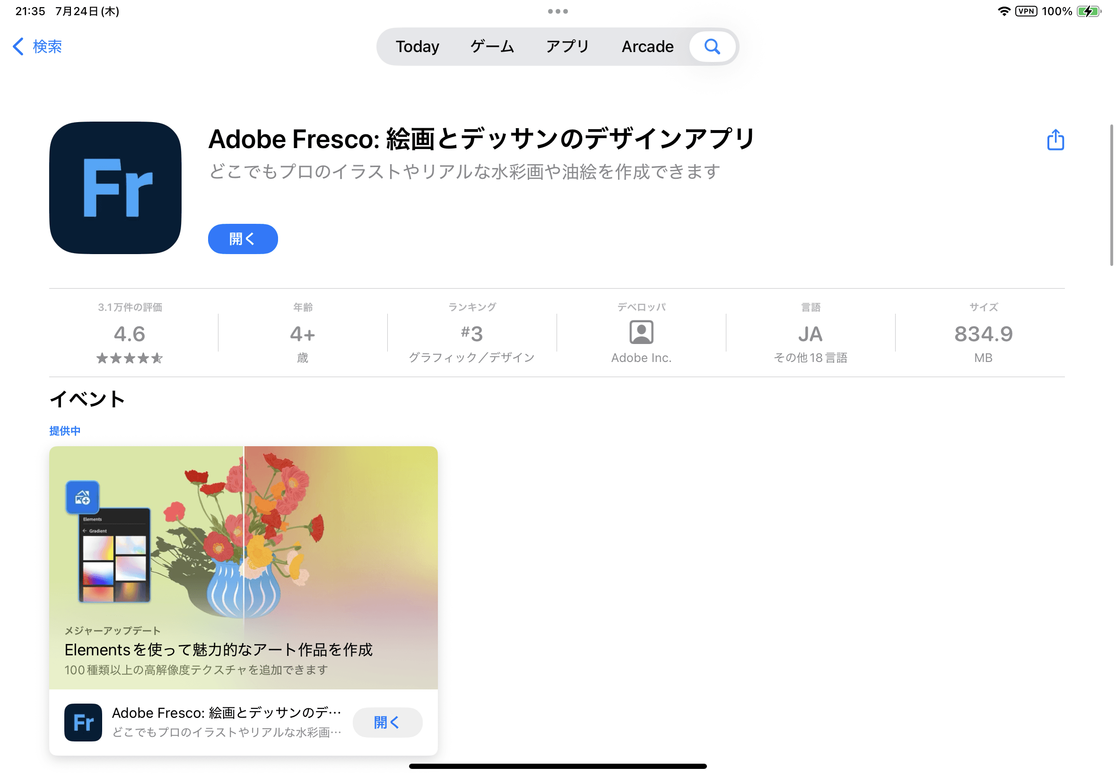Tap the blue 開く button near the title
The image size is (1116, 776).
point(243,239)
